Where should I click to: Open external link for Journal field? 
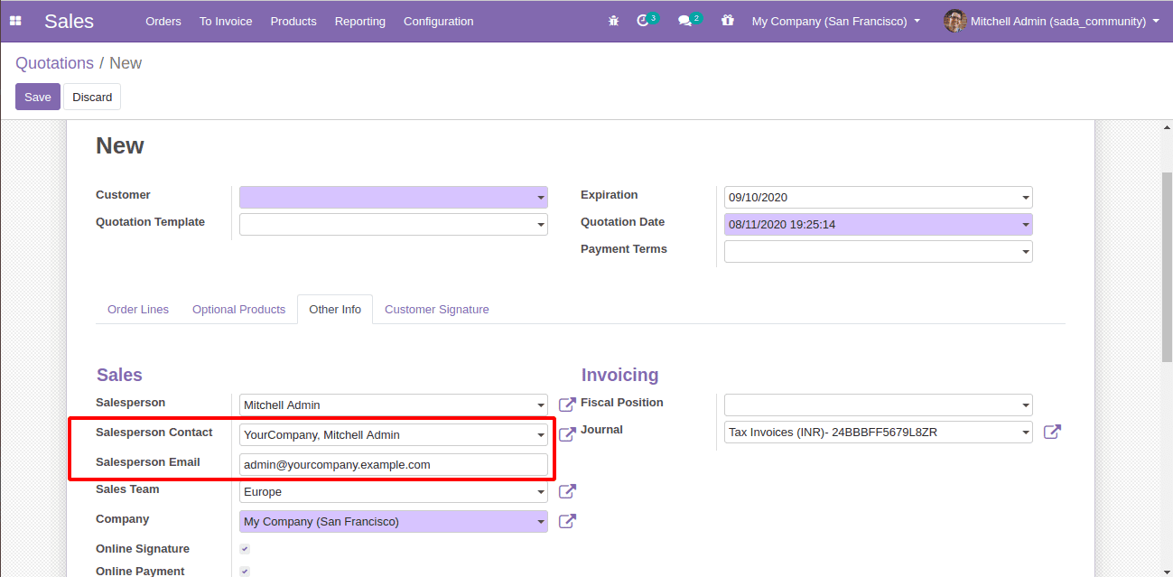(1052, 433)
